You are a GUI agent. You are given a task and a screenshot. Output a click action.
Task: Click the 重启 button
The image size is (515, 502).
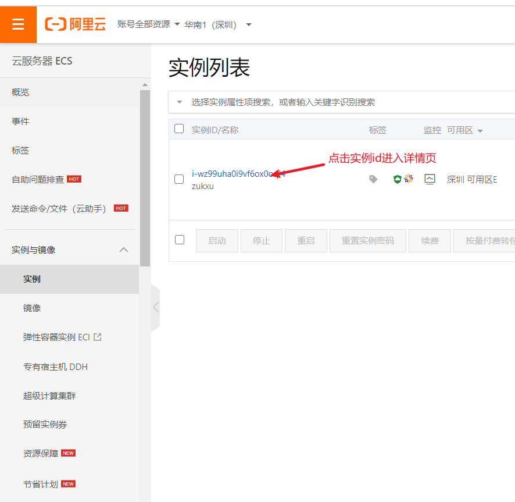tap(306, 241)
